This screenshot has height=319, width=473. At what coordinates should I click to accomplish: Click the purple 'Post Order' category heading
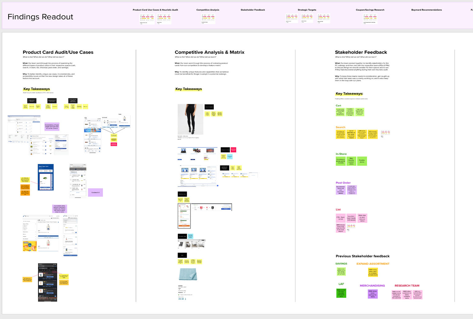coord(343,183)
